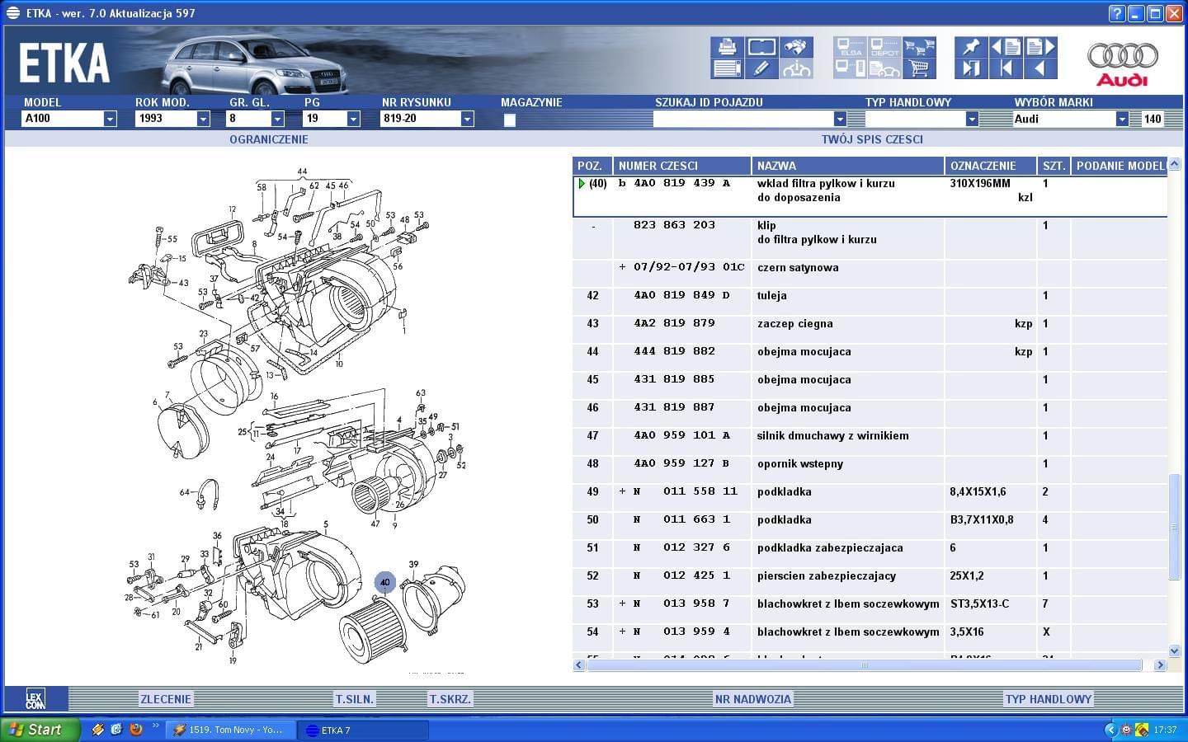Expand the GR. GL. dropdown
1188x742 pixels.
278,119
